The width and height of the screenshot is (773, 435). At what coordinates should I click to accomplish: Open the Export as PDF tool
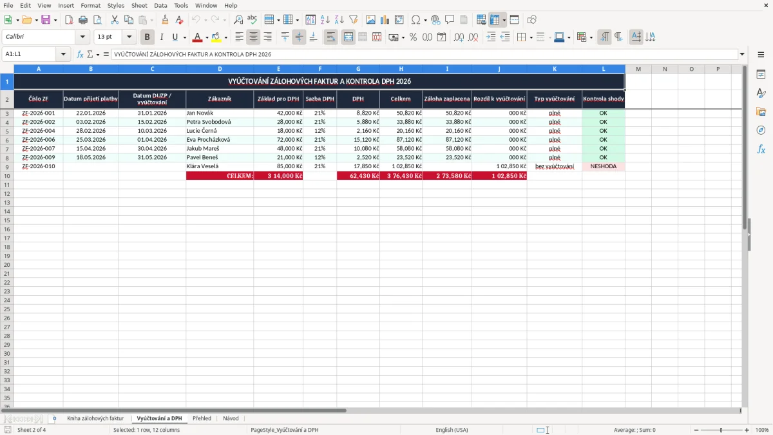click(x=69, y=20)
